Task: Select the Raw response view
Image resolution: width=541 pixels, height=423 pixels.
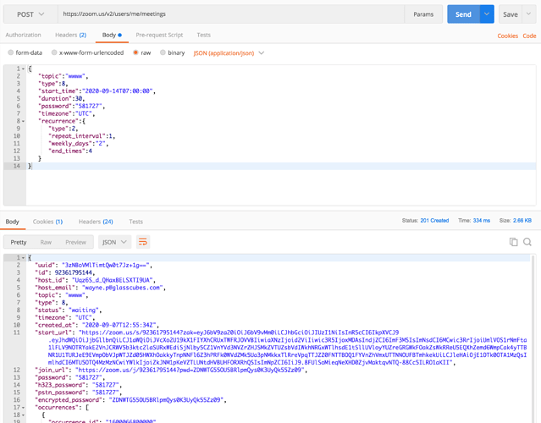Action: pos(46,242)
